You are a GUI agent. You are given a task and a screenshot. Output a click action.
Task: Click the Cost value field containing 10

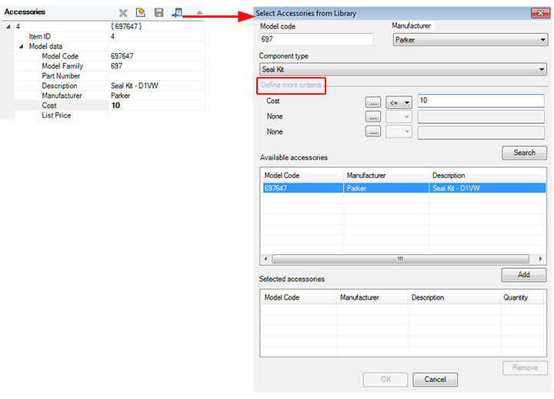[481, 100]
